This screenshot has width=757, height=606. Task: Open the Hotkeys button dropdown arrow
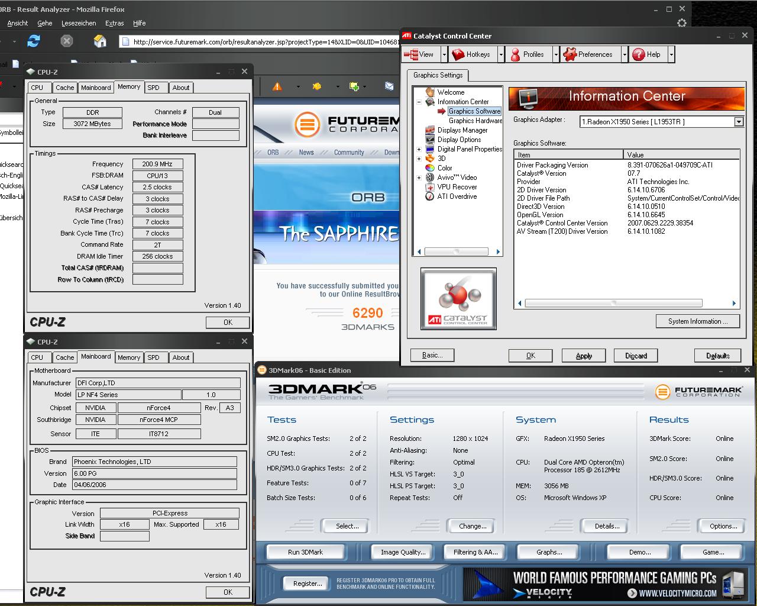501,54
